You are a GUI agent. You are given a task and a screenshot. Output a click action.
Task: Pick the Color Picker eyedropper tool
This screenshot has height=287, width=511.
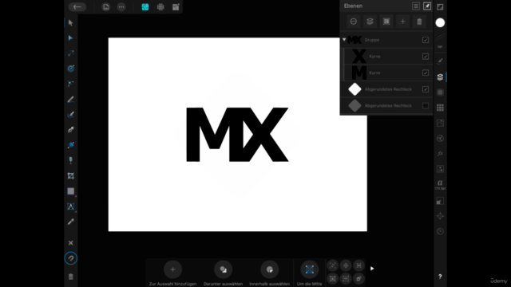coord(71,222)
